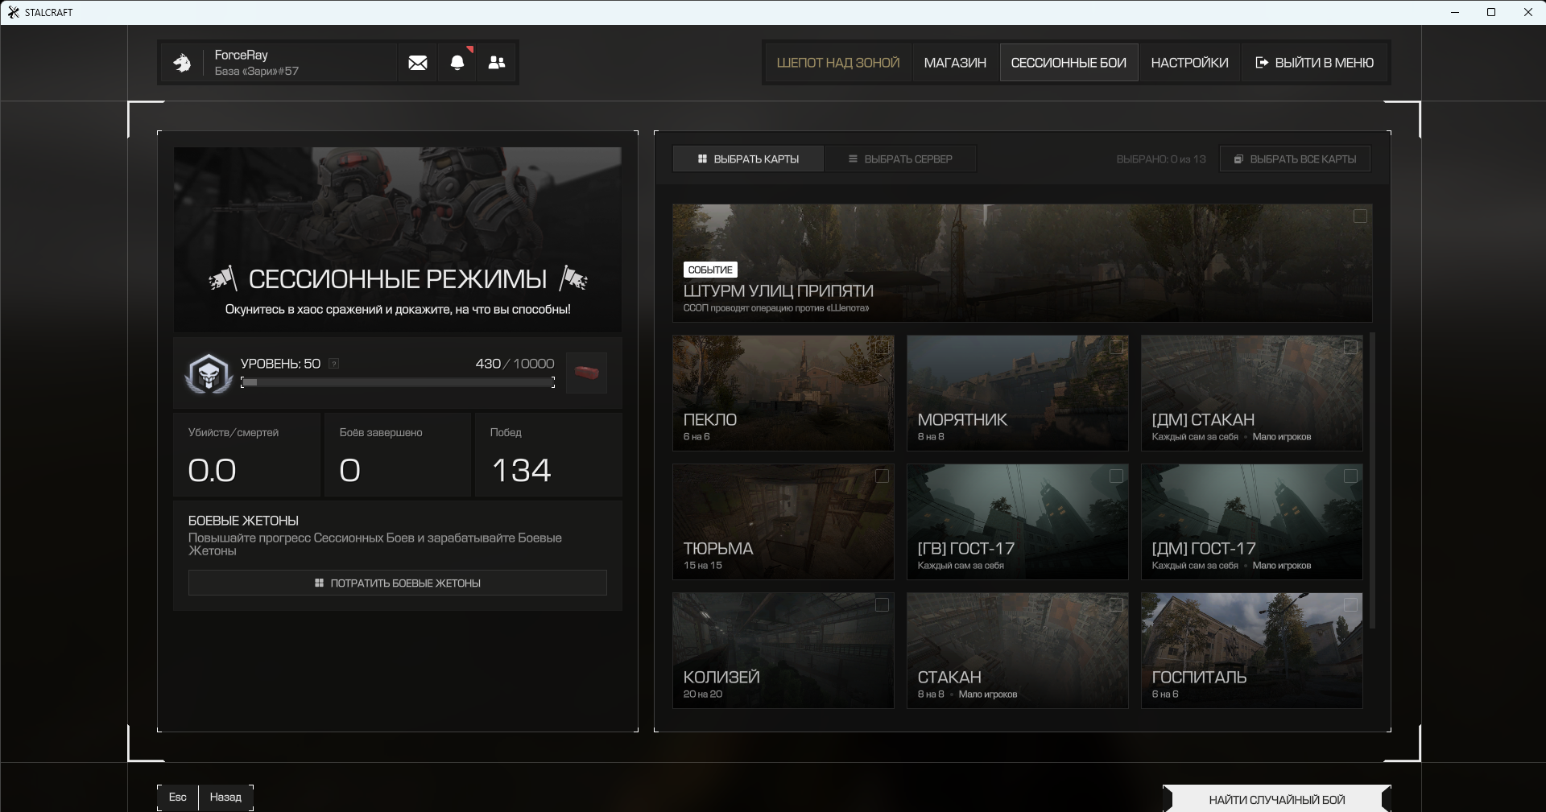Image resolution: width=1546 pixels, height=812 pixels.
Task: Maximize the STALCRAFT window
Action: [x=1491, y=12]
